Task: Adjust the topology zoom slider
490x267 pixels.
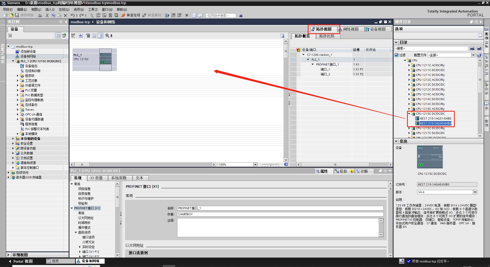Action: coord(271,165)
